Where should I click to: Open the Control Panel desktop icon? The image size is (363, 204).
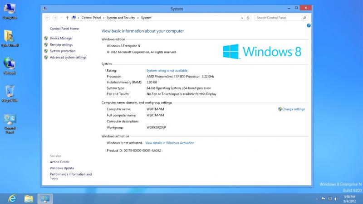pyautogui.click(x=10, y=124)
